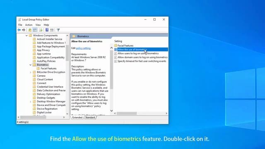Viewport: 265px width, 149px height.
Task: Select App runtime folder
Action: (x=43, y=54)
